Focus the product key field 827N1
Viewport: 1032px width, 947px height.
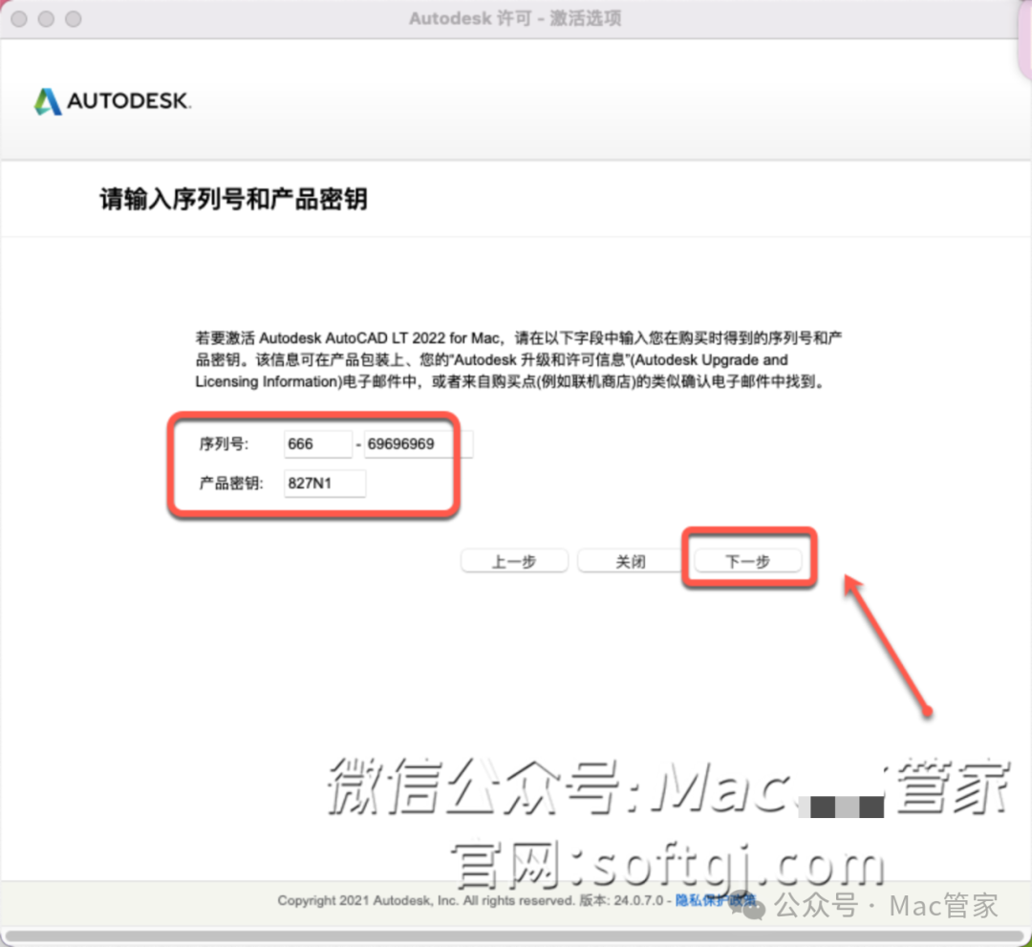pos(325,483)
